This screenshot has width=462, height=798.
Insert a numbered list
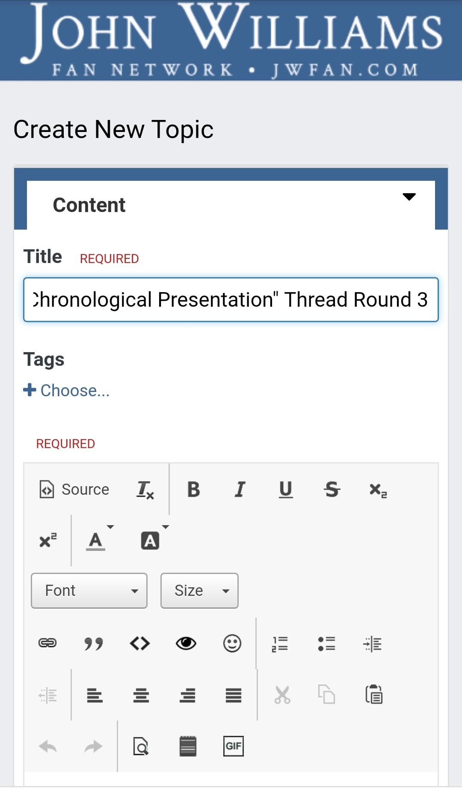tap(280, 643)
